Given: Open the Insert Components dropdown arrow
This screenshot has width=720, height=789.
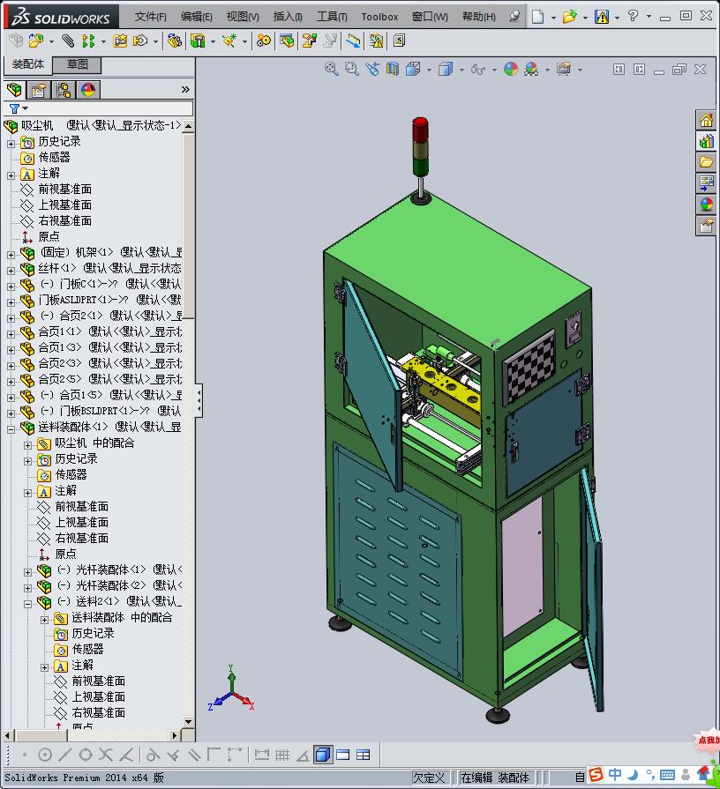Looking at the screenshot, I should (x=51, y=41).
